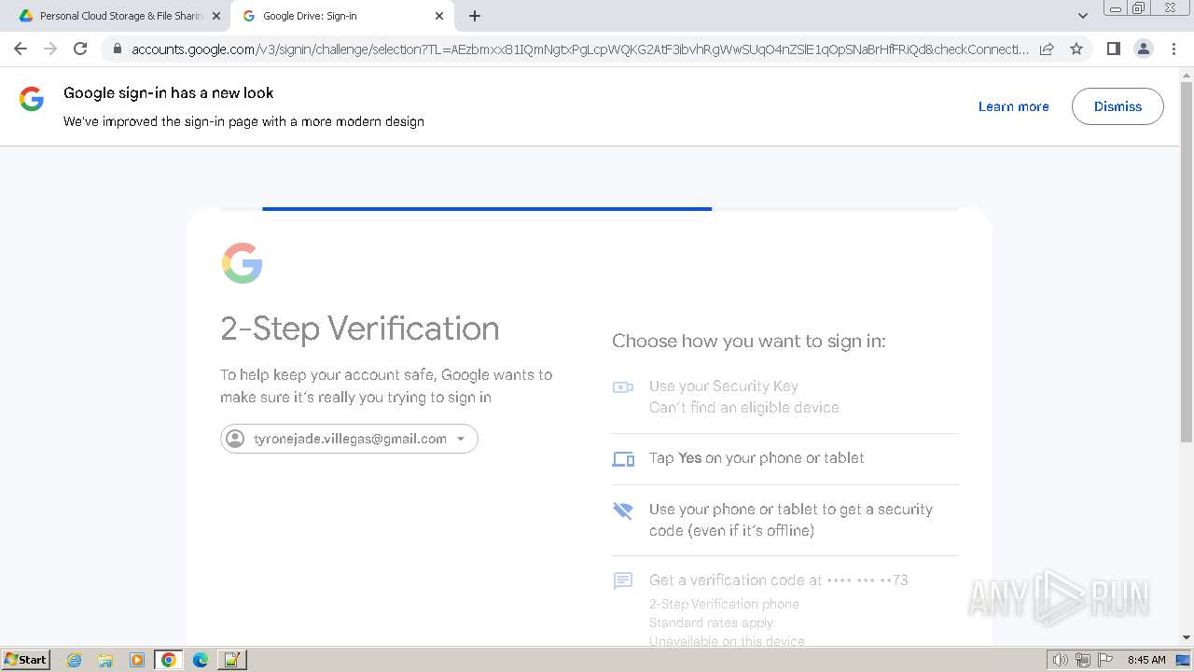
Task: Click the address bar URL field
Action: coord(579,49)
